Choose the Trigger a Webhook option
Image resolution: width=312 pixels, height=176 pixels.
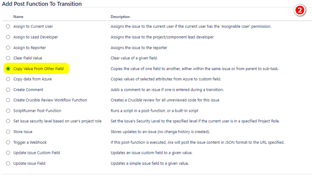[x=8, y=142]
